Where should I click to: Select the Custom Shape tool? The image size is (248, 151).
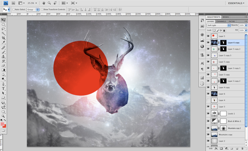3,98
